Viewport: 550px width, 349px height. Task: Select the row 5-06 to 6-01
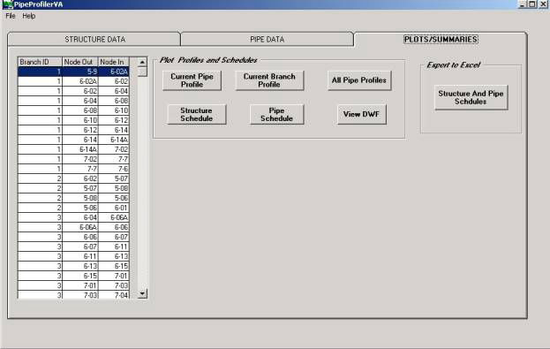(73, 208)
